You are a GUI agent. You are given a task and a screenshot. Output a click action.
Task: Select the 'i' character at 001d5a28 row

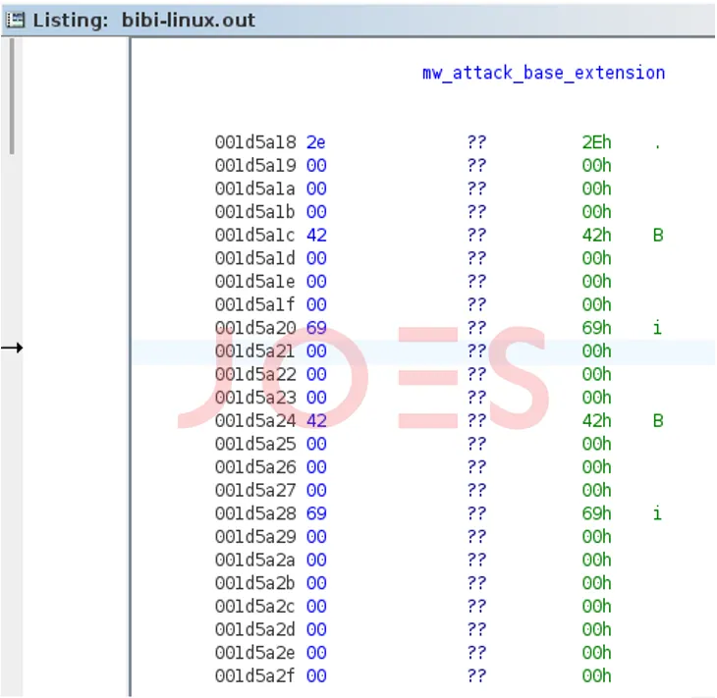(657, 513)
